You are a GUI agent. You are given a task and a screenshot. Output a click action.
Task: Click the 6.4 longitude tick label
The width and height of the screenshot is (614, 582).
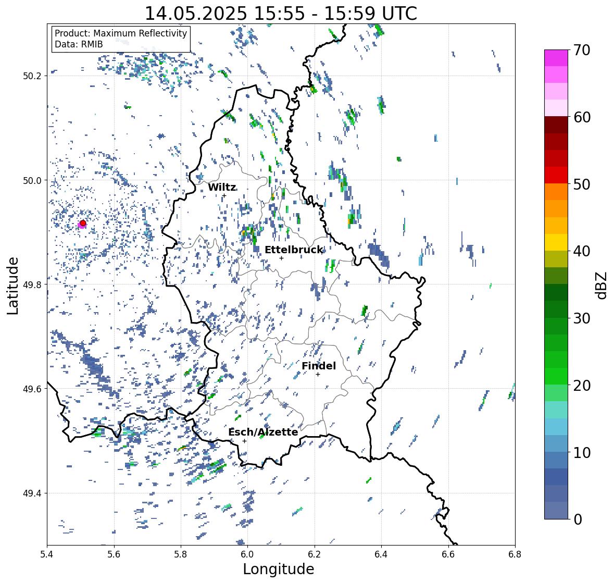[x=381, y=554]
